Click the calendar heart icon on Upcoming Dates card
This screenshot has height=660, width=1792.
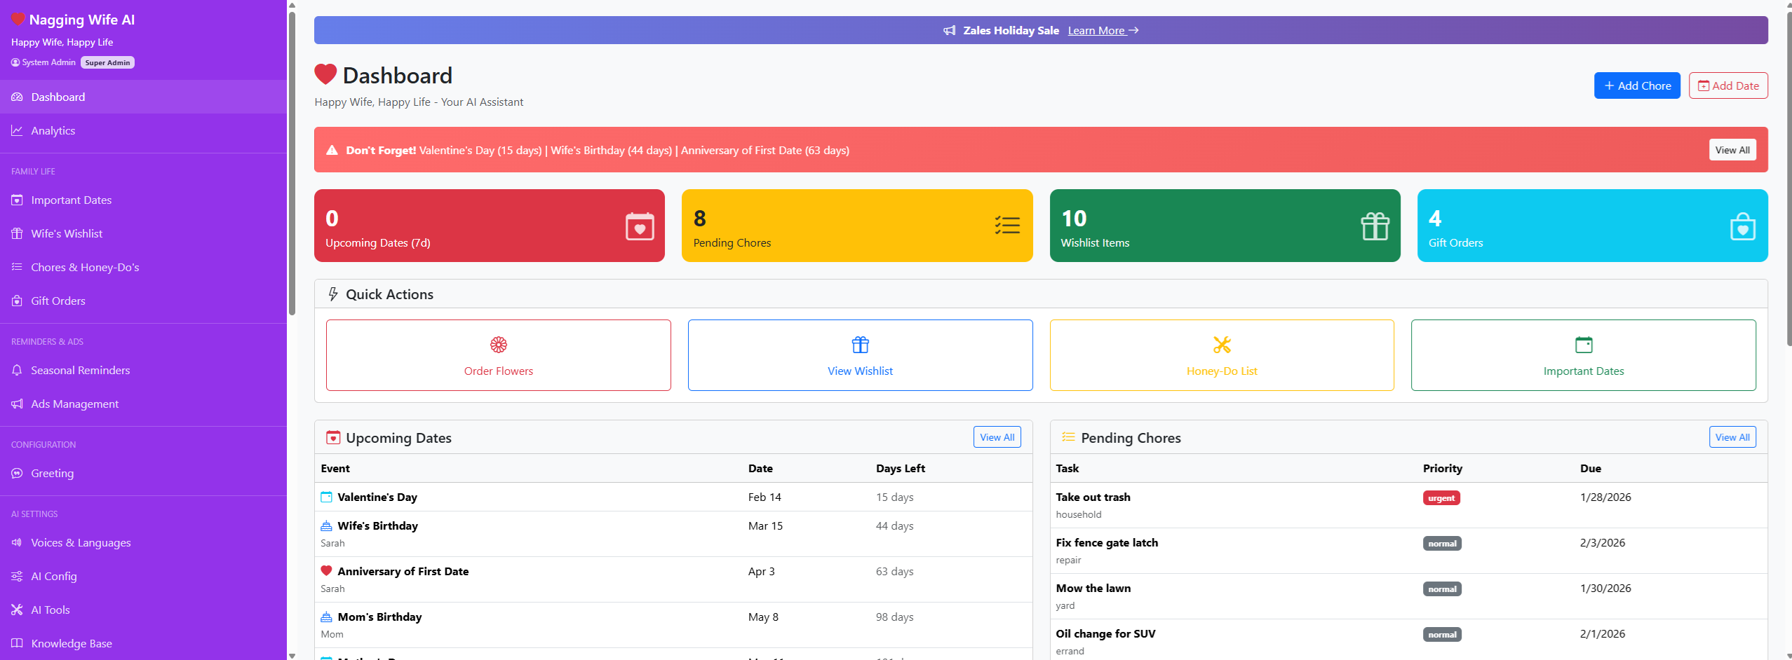click(640, 226)
